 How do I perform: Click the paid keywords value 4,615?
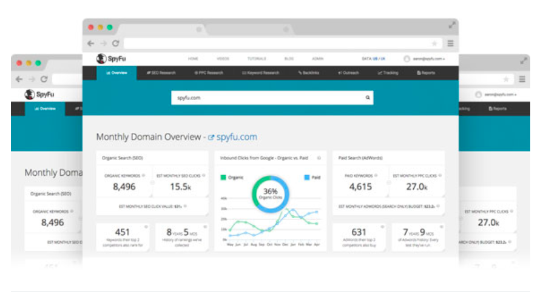[360, 187]
